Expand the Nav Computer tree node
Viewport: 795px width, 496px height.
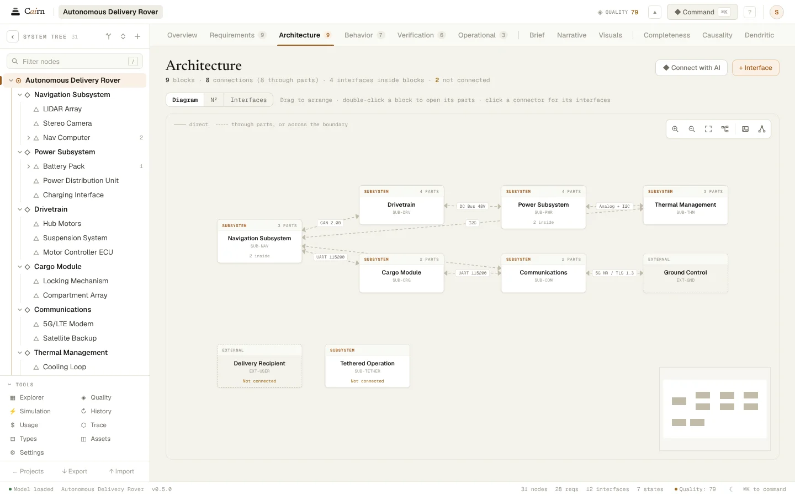[x=29, y=138]
